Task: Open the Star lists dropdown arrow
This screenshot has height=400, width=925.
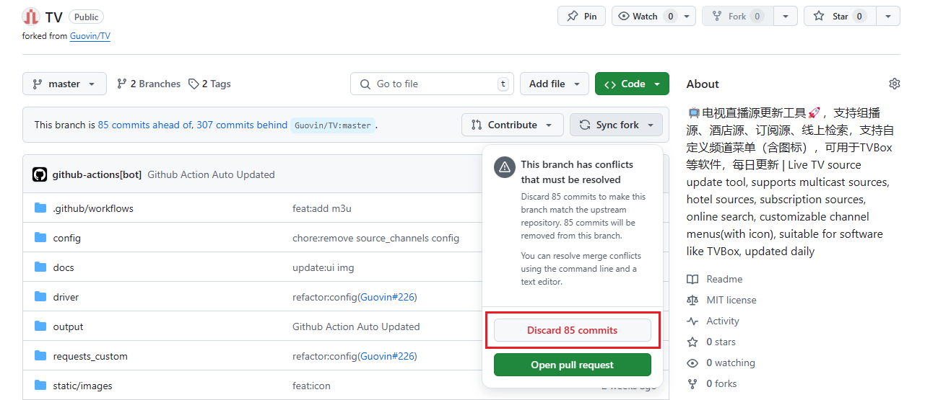Action: [888, 16]
